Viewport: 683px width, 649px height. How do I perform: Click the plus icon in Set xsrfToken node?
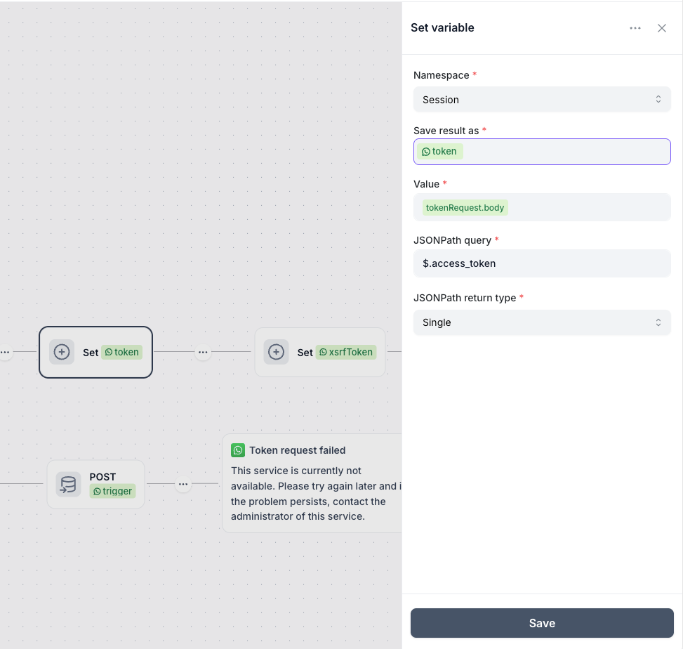point(276,352)
